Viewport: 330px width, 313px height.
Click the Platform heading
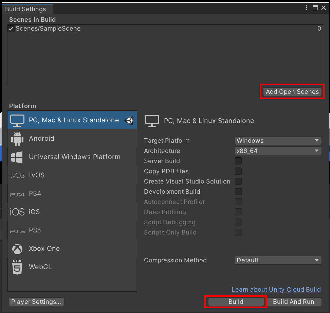point(22,106)
